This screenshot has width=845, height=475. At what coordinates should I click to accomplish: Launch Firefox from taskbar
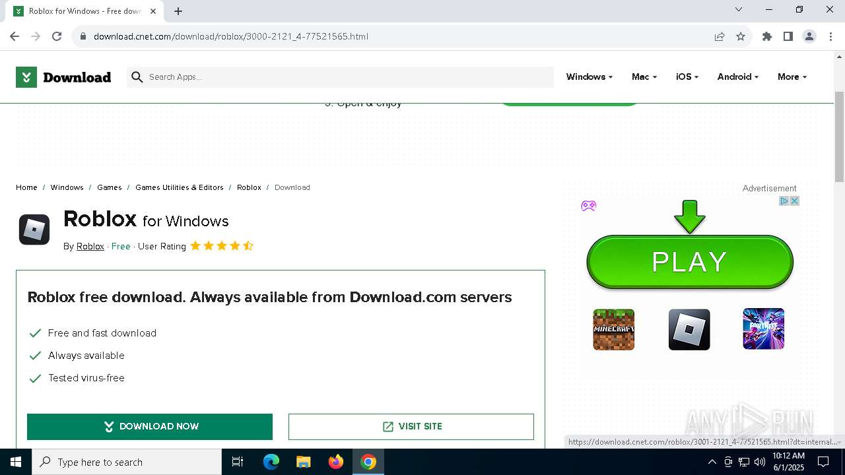coord(336,462)
